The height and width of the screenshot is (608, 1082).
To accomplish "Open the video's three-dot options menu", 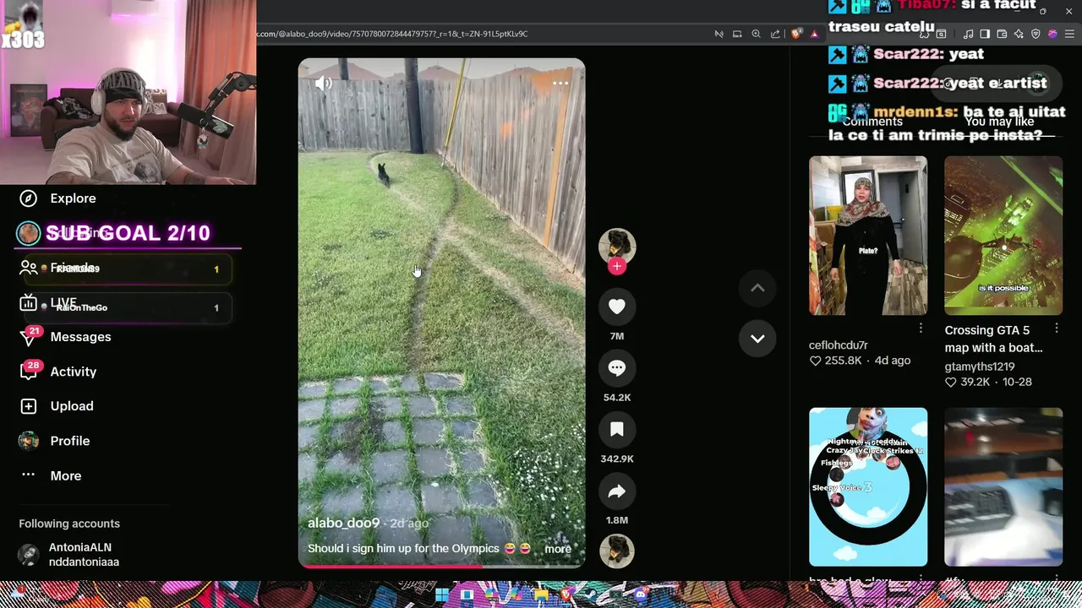I will tap(560, 83).
